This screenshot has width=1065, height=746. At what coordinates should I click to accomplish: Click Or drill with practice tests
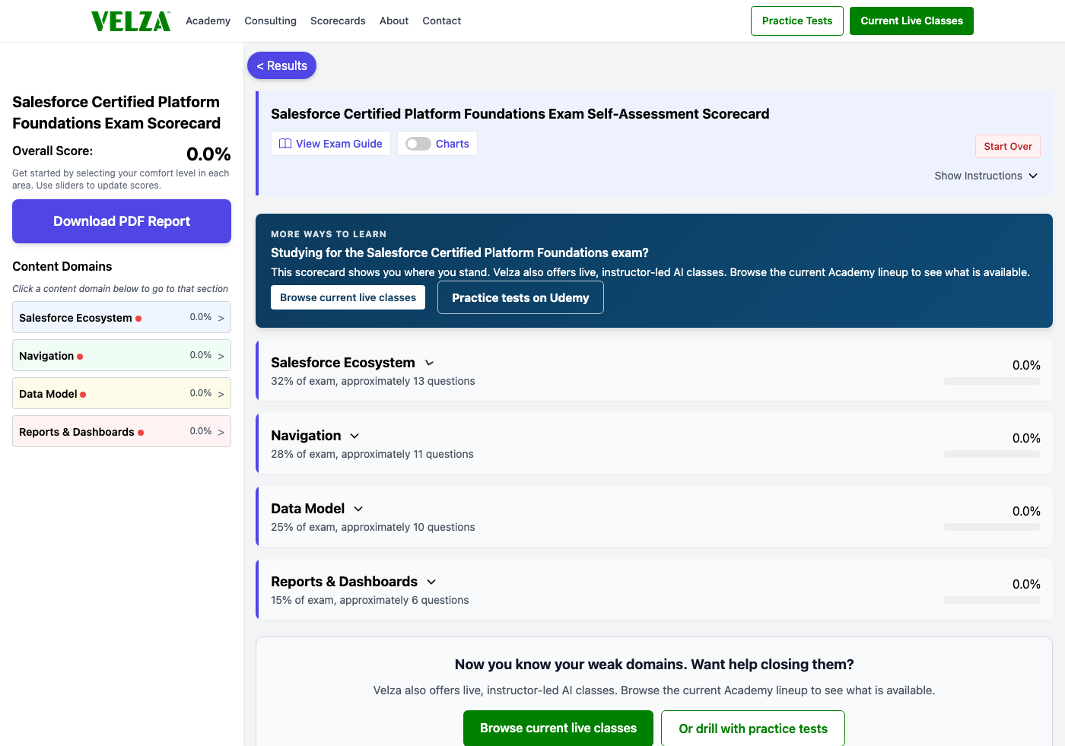[x=753, y=729]
